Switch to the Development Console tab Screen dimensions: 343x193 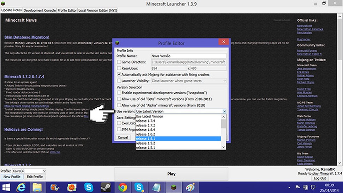tap(40, 10)
